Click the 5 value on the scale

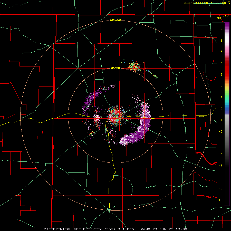[x=222, y=52]
